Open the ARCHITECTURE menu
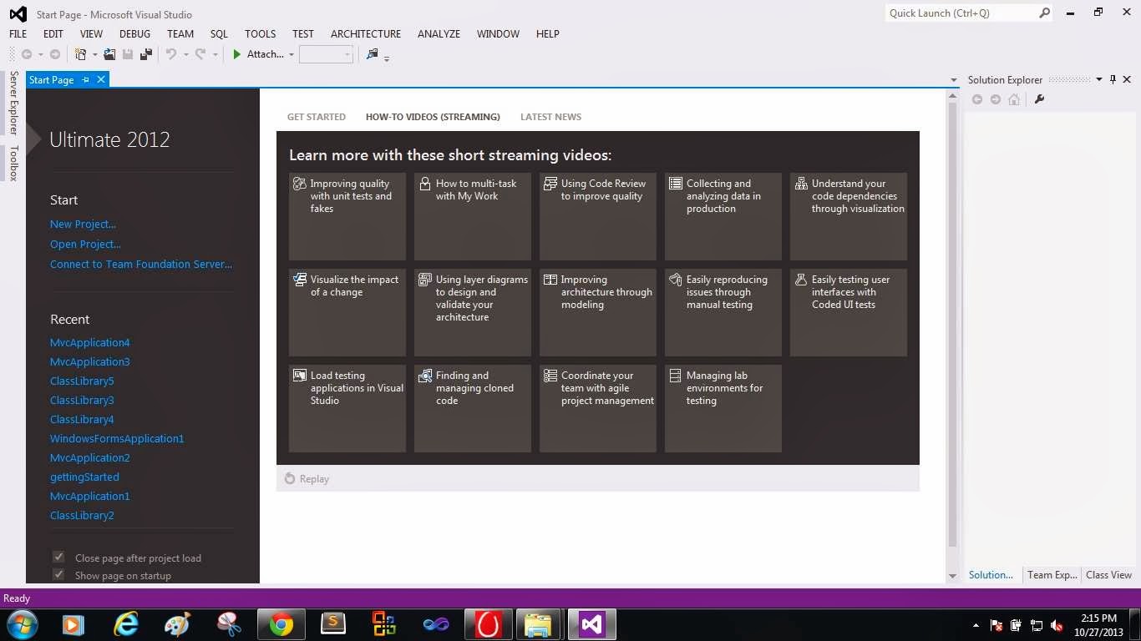This screenshot has width=1141, height=641. tap(365, 33)
